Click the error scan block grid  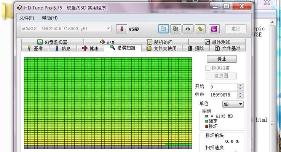(108, 103)
